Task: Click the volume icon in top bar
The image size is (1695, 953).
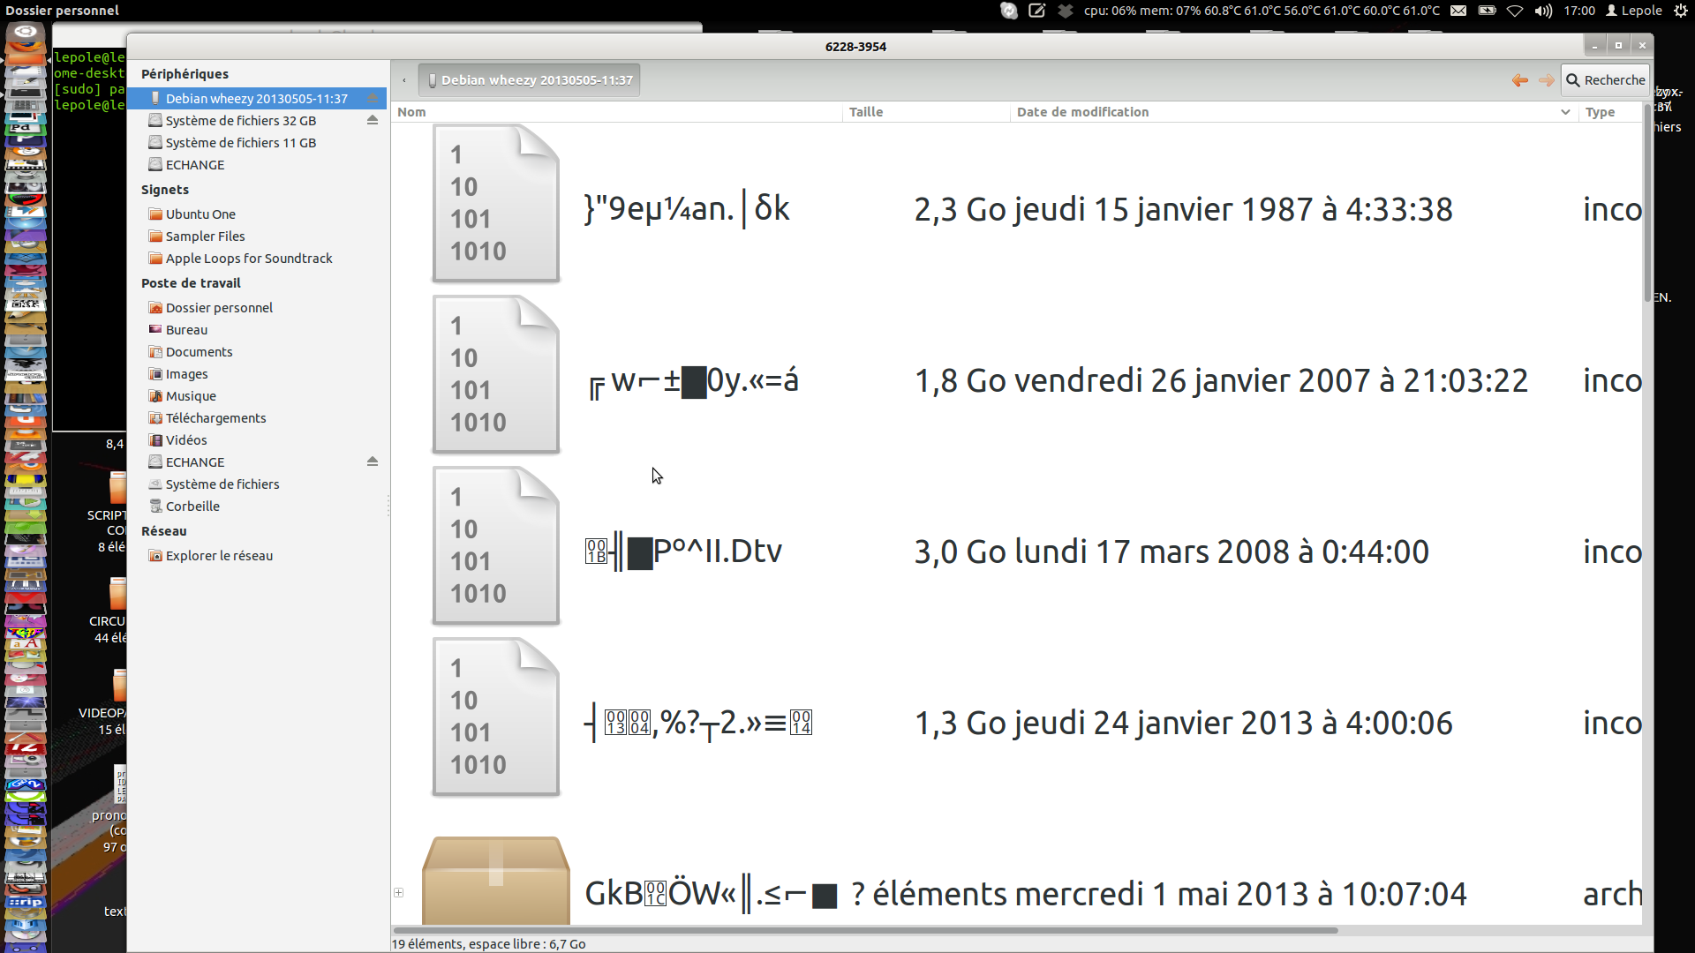Action: click(x=1543, y=11)
